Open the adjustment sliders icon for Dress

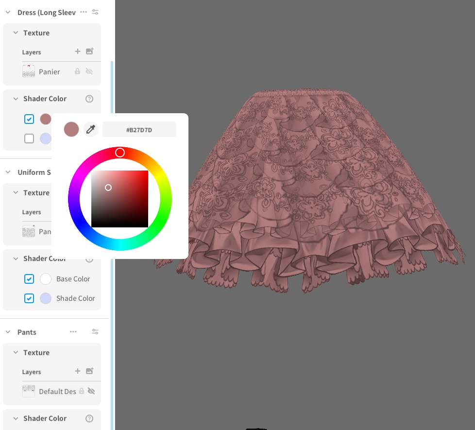95,12
